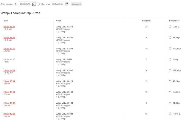Screen dimensions: 181x121
Task: Click the wallet icon next to 85,25 р.
Action: click(x=170, y=38)
